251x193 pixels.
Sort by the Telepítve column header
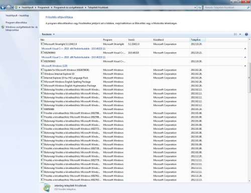click(198, 40)
